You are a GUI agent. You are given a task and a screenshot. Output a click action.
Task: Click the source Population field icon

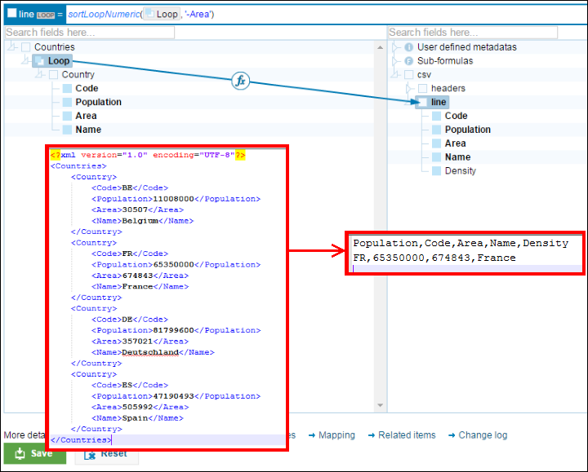pyautogui.click(x=67, y=103)
